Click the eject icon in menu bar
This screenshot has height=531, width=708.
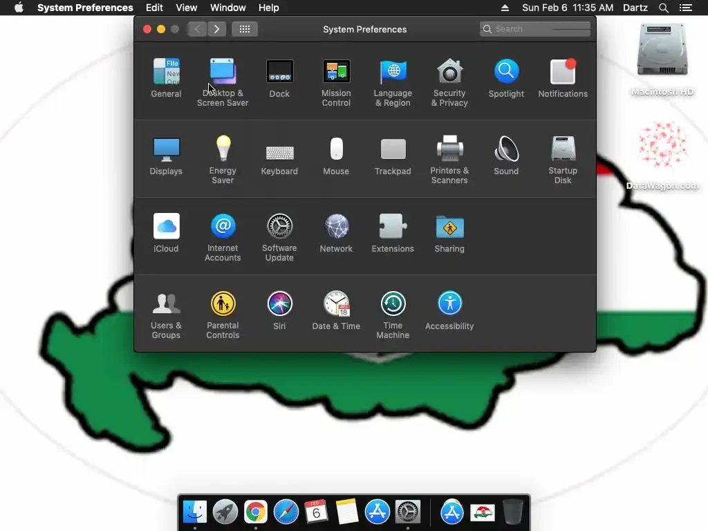[505, 8]
